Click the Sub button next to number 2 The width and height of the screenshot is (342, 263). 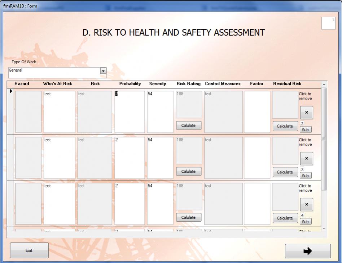[305, 130]
